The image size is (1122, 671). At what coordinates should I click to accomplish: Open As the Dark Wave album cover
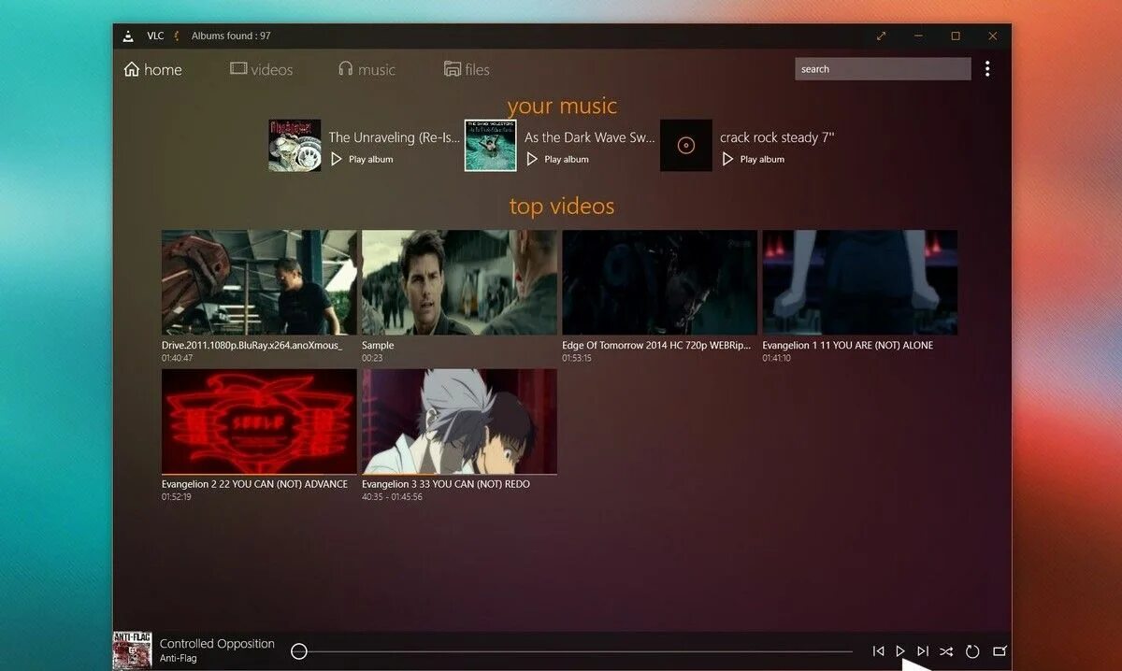(491, 145)
